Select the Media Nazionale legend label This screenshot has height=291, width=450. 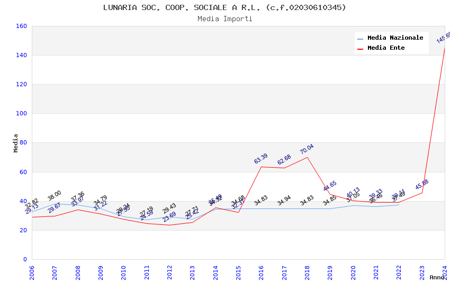[x=395, y=38]
